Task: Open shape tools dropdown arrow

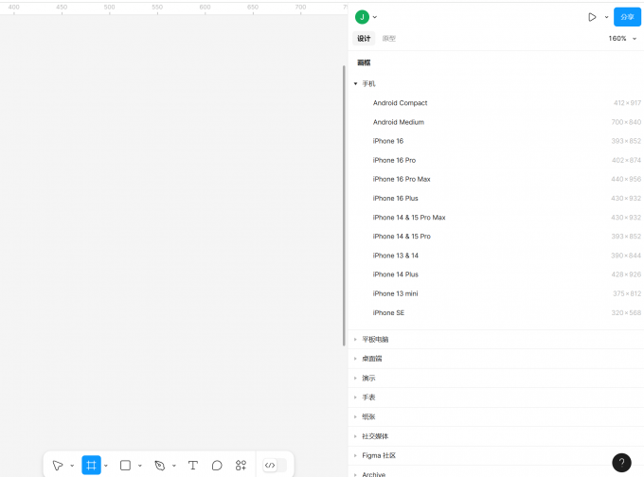Action: [x=140, y=466]
